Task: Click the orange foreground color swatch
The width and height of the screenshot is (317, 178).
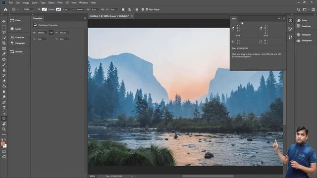Action: pos(2,143)
